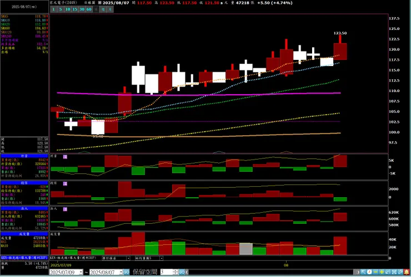Click the SMA10 indicator row
This screenshot has width=411, height=277.
tap(24, 20)
